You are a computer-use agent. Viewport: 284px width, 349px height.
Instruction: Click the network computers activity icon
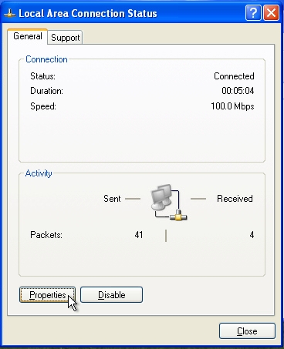pyautogui.click(x=168, y=202)
